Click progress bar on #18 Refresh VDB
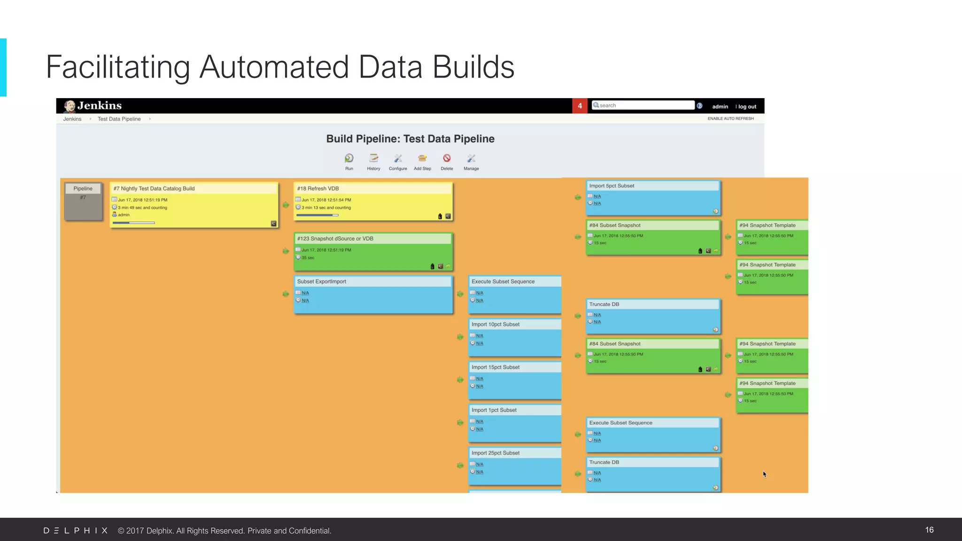This screenshot has height=541, width=962. tap(317, 215)
